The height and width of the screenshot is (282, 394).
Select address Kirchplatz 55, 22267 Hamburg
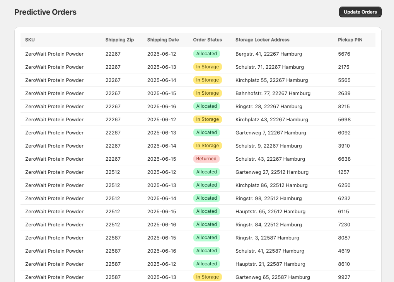[272, 80]
